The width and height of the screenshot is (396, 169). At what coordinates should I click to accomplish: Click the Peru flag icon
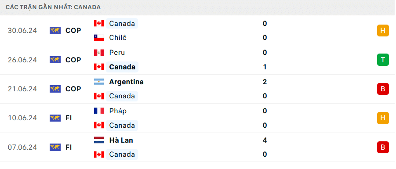(x=99, y=53)
